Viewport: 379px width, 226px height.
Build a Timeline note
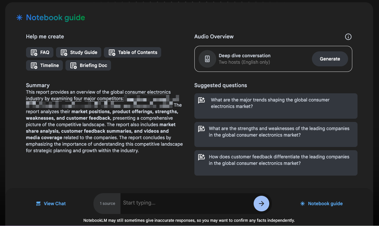tap(45, 65)
